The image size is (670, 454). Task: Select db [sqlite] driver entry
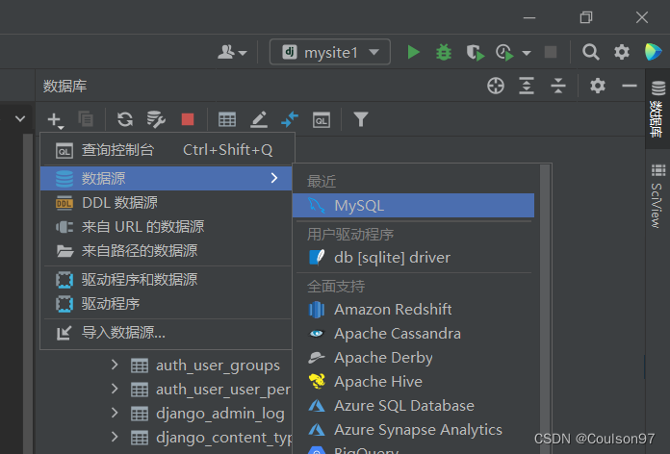414,258
